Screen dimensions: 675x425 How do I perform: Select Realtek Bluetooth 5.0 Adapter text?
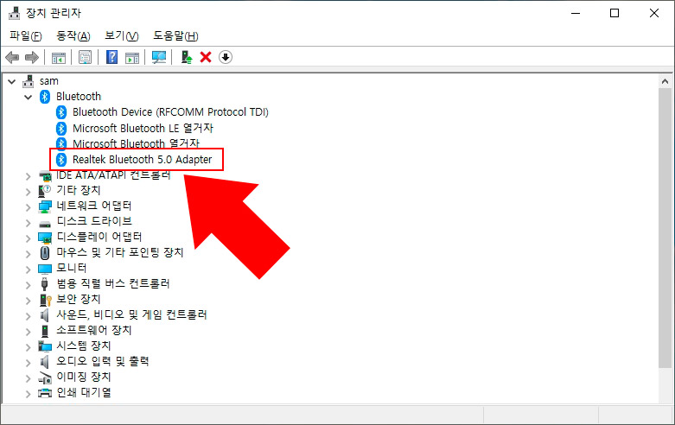142,160
